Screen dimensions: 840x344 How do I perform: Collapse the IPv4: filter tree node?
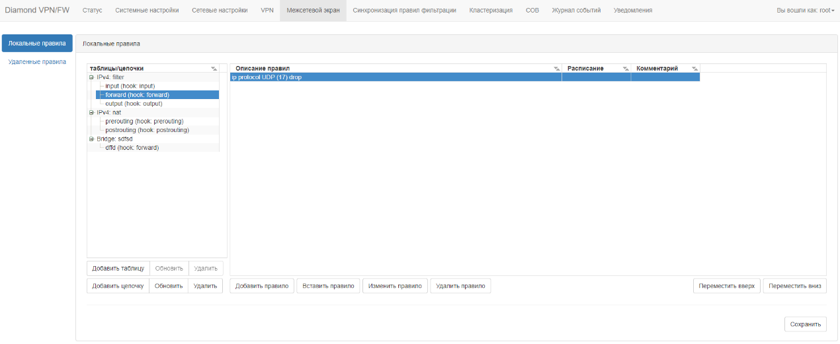click(91, 77)
